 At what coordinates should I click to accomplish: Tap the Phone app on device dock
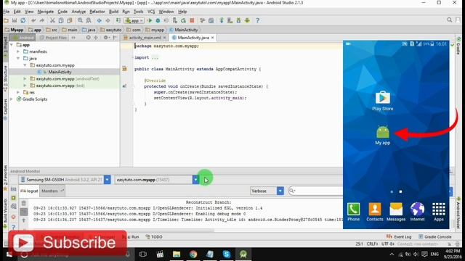pos(354,212)
